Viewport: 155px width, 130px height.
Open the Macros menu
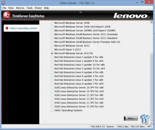pyautogui.click(x=20, y=8)
